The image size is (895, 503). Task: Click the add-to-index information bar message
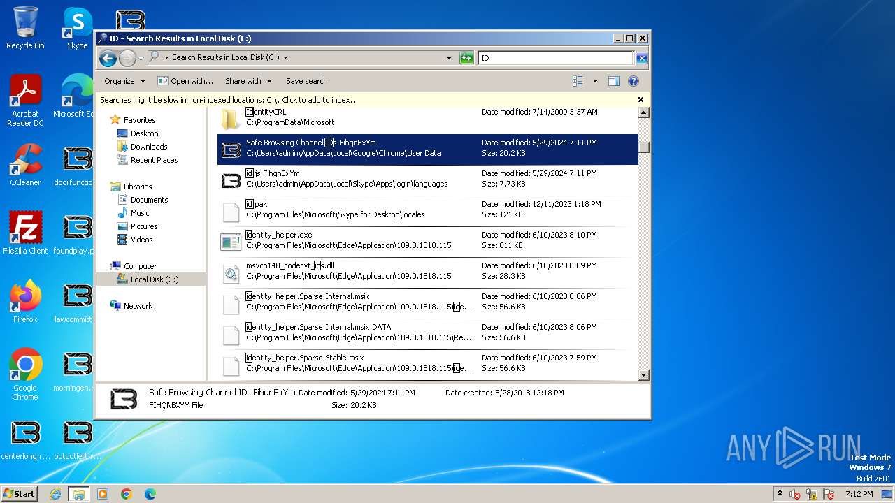[x=229, y=100]
